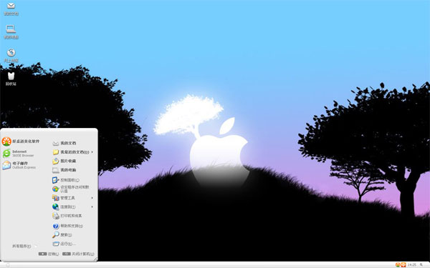The height and width of the screenshot is (268, 430).
Task: Click the magnifier icon in system tray
Action: point(421,264)
